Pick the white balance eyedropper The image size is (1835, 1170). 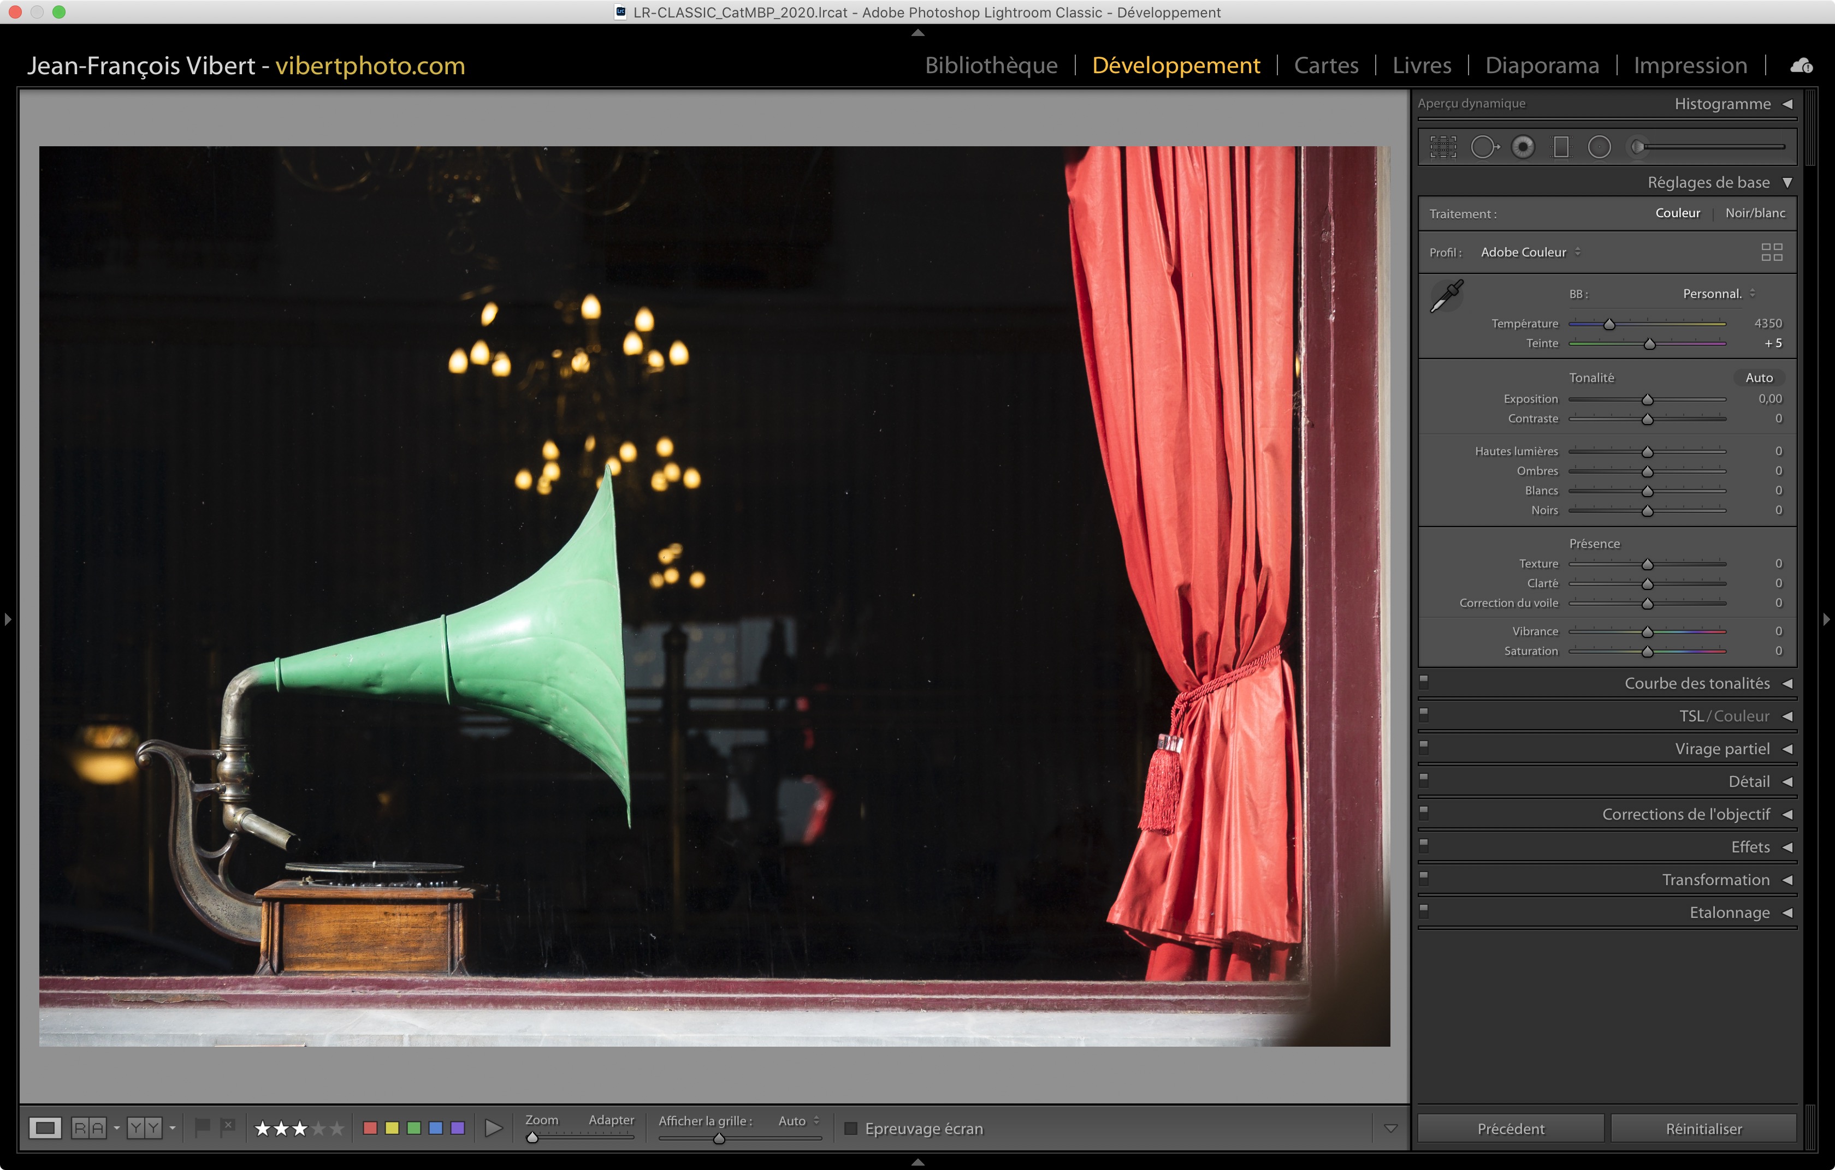(x=1446, y=295)
